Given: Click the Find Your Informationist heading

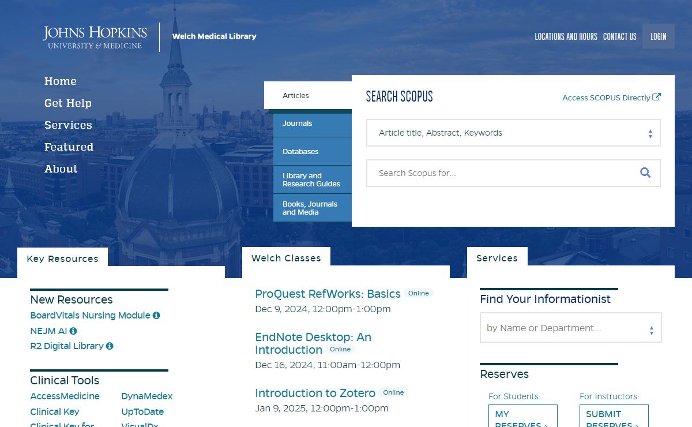Looking at the screenshot, I should click(545, 299).
